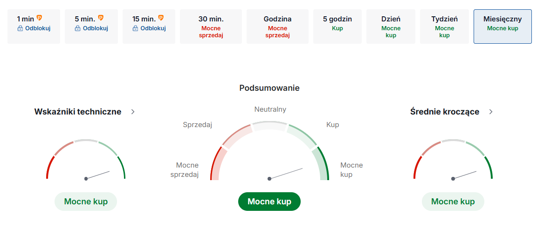Image resolution: width=544 pixels, height=229 pixels.
Task: Select the Miesięczny timeframe tab
Action: click(x=503, y=27)
